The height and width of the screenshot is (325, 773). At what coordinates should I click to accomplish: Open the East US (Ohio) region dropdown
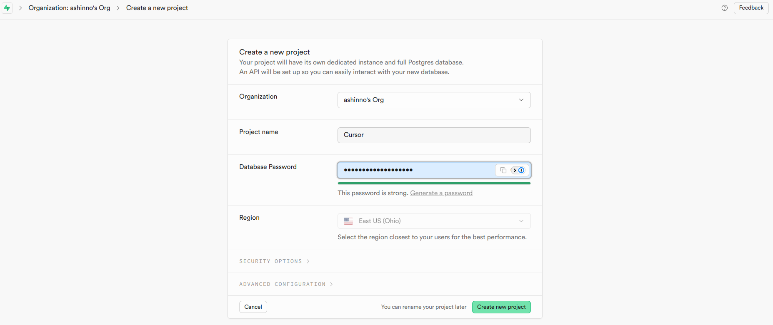click(x=434, y=221)
